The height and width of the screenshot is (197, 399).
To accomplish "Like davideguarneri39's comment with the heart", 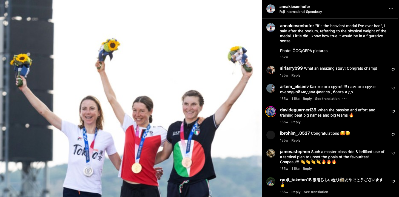I will [x=393, y=111].
